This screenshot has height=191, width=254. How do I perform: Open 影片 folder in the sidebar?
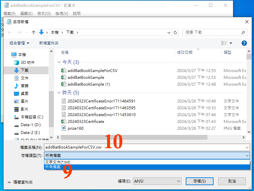[25, 109]
